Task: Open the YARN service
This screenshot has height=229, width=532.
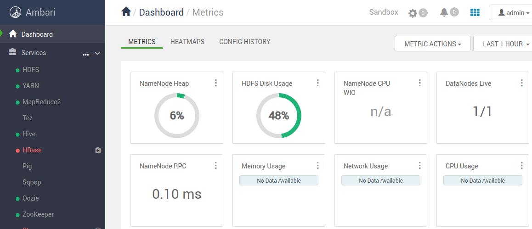Action: point(30,86)
